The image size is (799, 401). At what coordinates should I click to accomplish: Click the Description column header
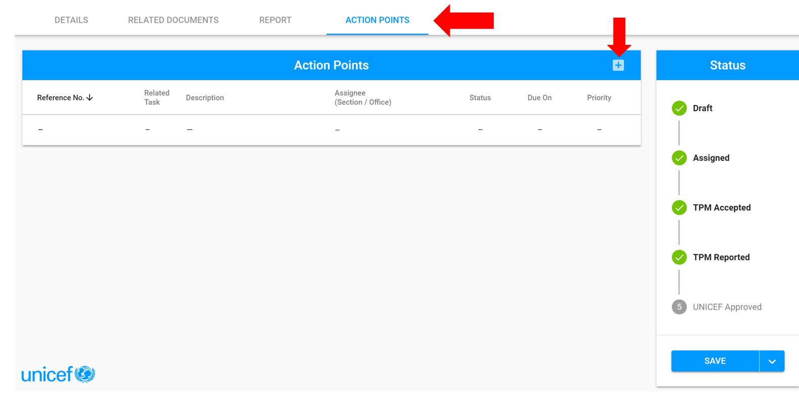point(205,97)
